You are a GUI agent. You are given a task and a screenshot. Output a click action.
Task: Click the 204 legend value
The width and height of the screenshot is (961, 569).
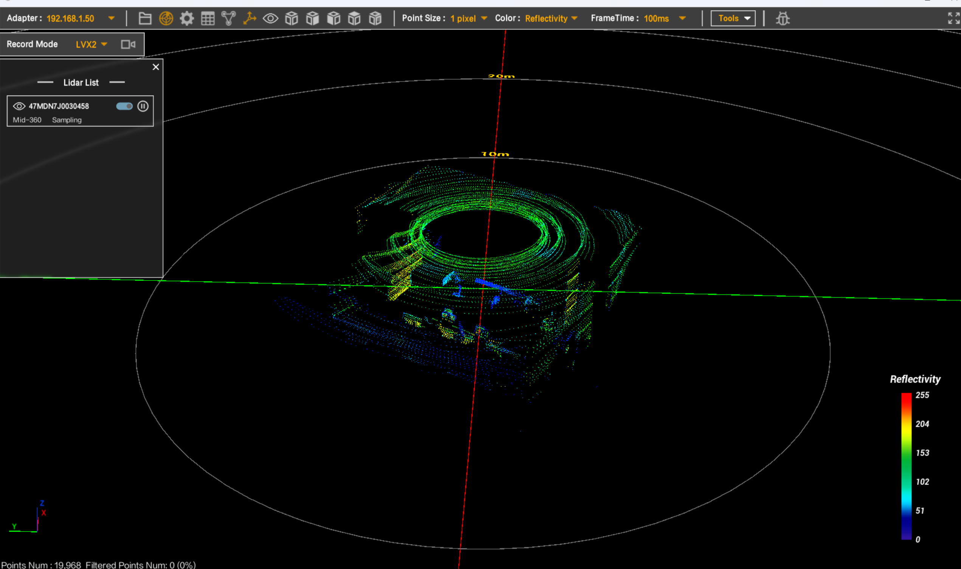point(922,424)
